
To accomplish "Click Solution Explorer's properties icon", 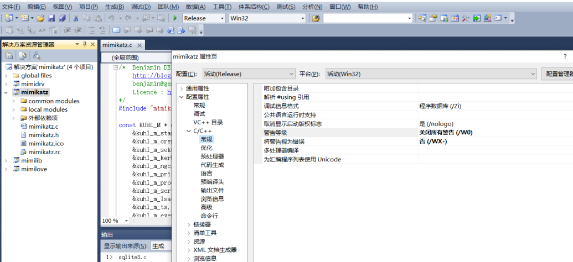I will point(9,55).
